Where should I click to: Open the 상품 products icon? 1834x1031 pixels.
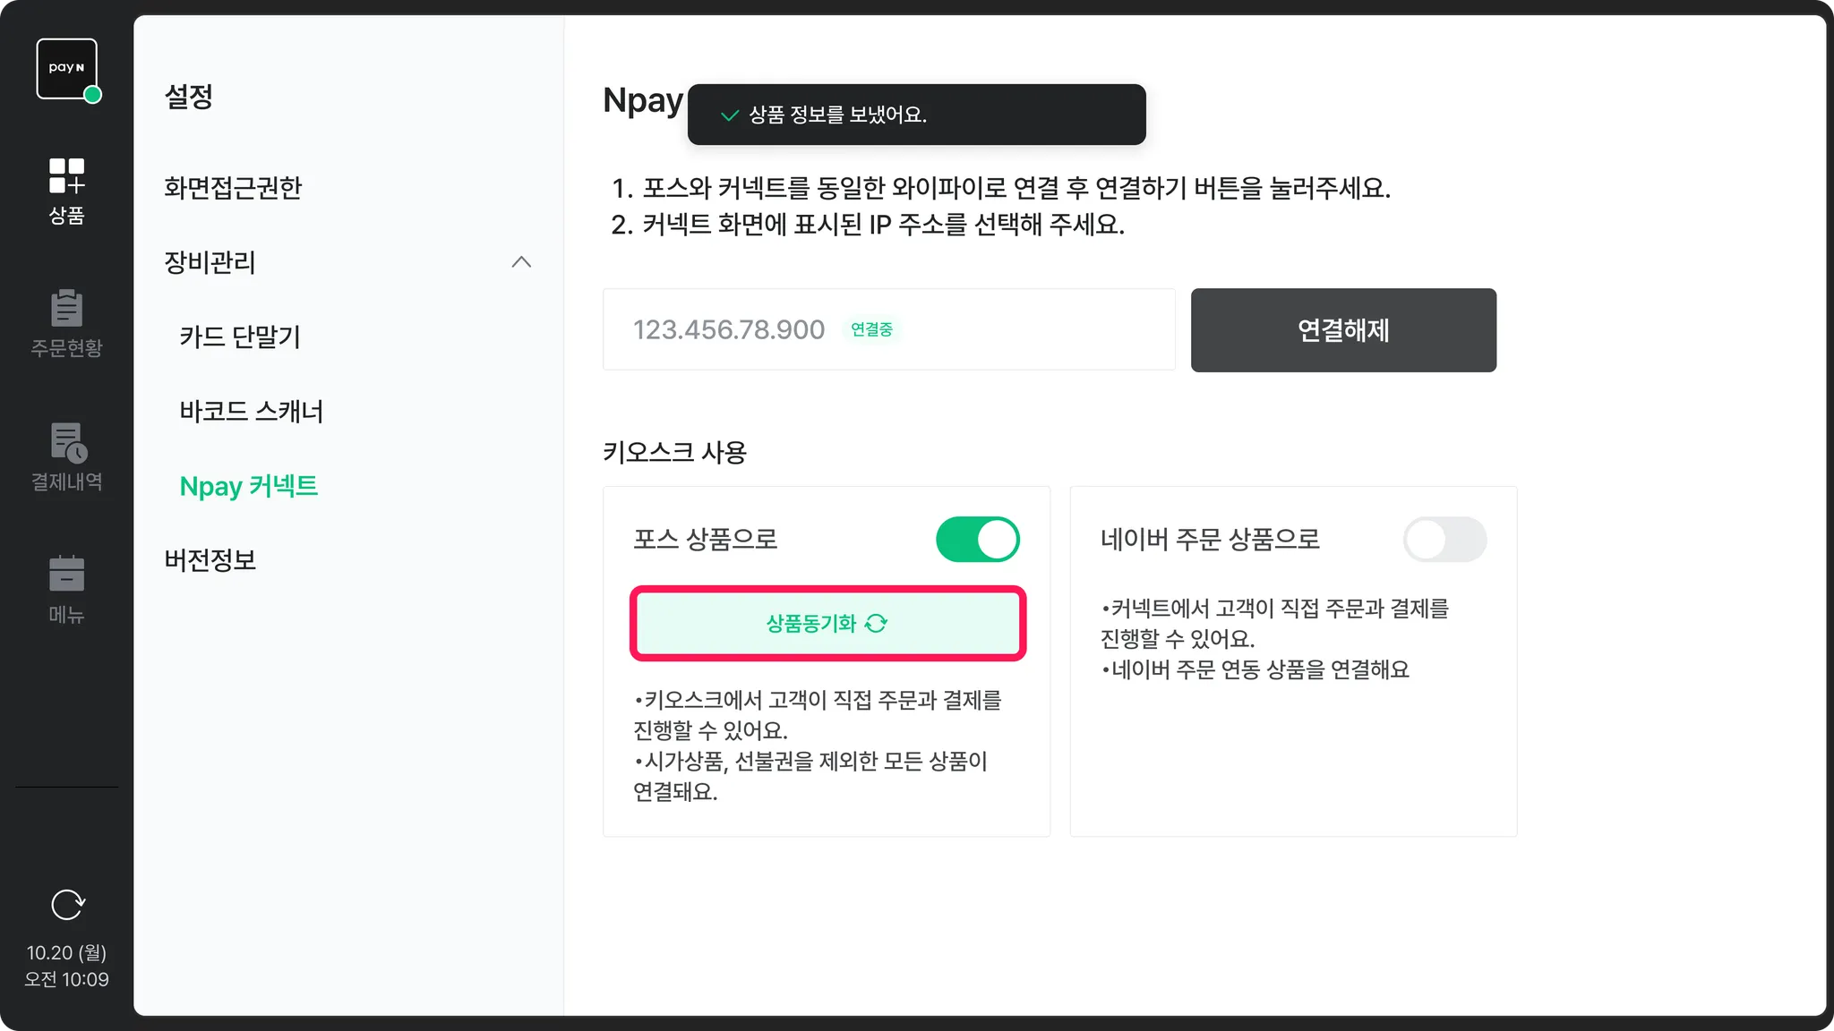(x=66, y=176)
